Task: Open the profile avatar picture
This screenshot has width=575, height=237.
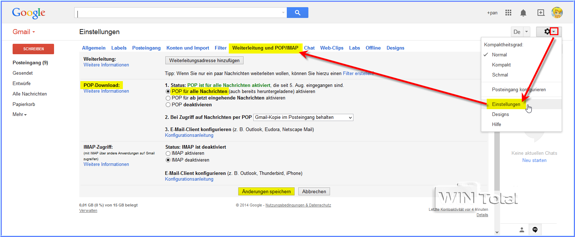Action: 557,13
